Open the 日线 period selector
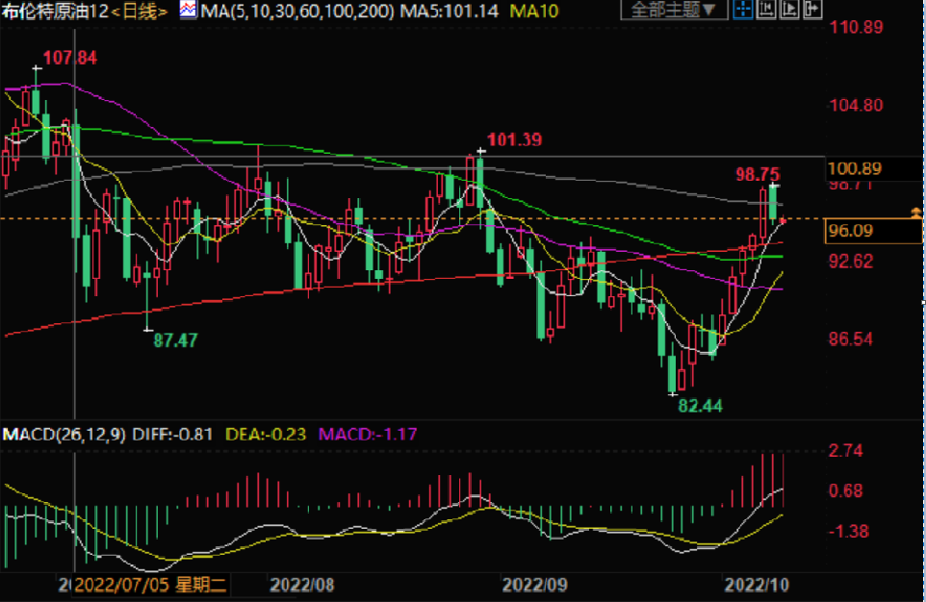This screenshot has width=926, height=602. tap(143, 12)
